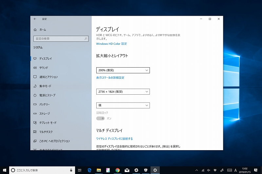This screenshot has width=262, height=174.
Task: Expand the 200% (推奨) scale dropdown
Action: tap(123, 70)
